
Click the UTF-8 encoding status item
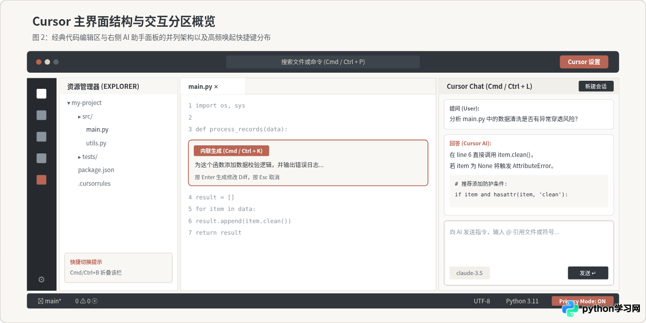click(482, 301)
